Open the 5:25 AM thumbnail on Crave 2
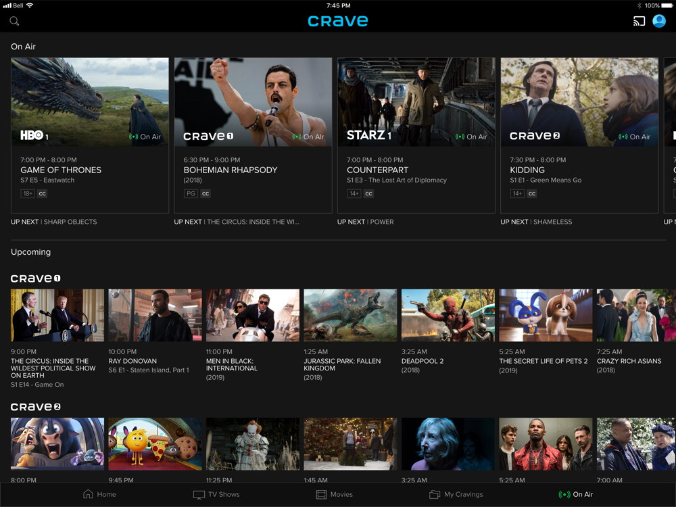 coord(546,443)
